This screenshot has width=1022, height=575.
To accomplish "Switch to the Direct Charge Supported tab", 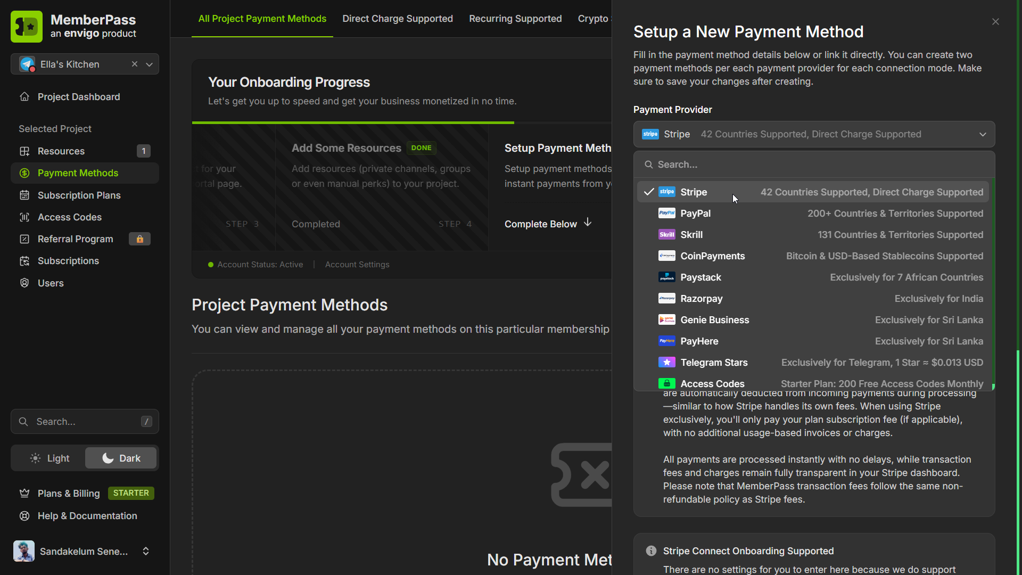I will pyautogui.click(x=398, y=18).
